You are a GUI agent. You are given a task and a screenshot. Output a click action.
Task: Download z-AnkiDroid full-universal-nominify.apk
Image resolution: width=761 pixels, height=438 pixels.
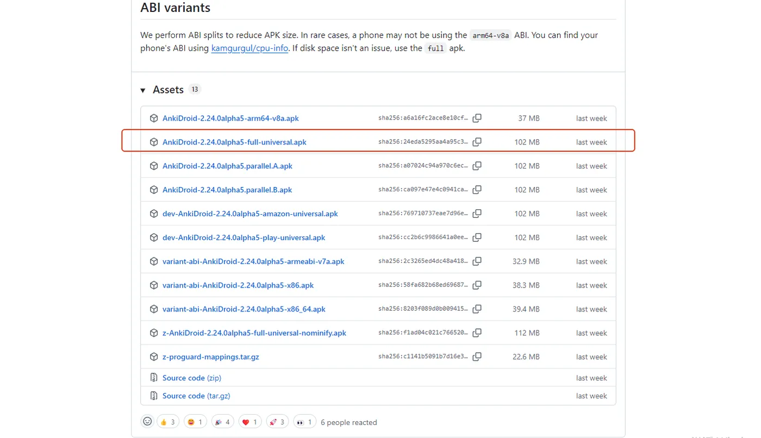pyautogui.click(x=254, y=334)
